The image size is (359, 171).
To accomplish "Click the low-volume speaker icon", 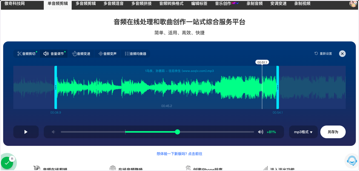I will [x=53, y=132].
